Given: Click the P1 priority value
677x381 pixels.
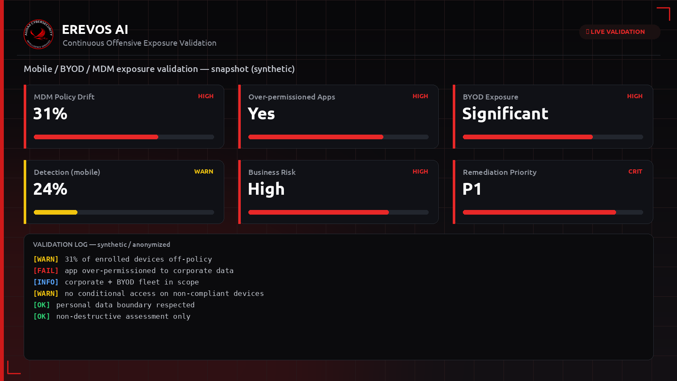Looking at the screenshot, I should (472, 189).
